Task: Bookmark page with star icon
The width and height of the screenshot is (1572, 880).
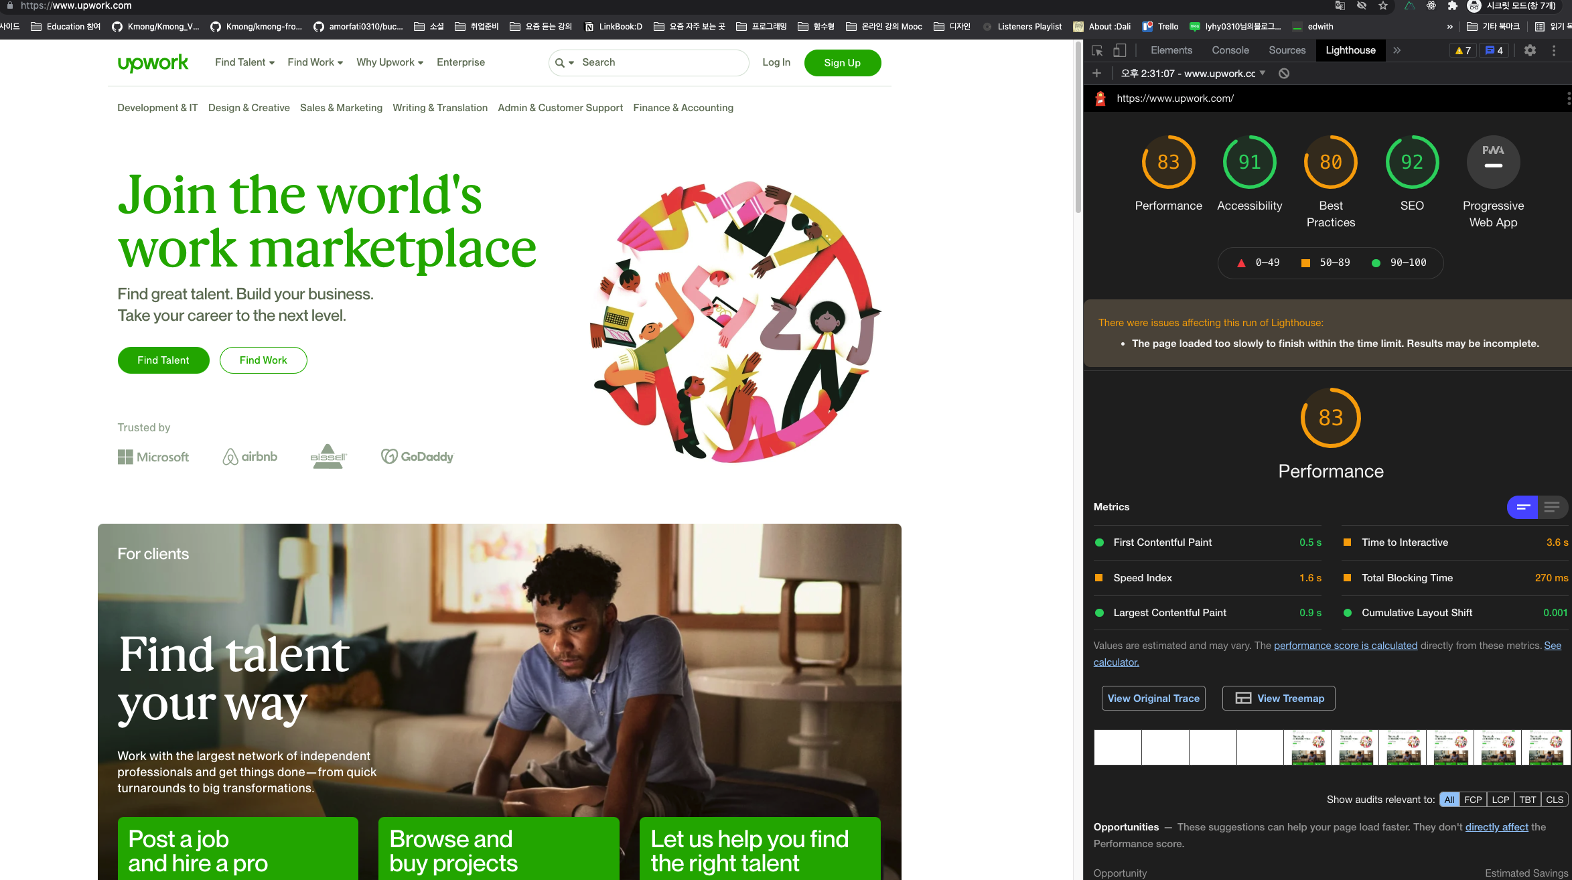Action: [x=1383, y=6]
